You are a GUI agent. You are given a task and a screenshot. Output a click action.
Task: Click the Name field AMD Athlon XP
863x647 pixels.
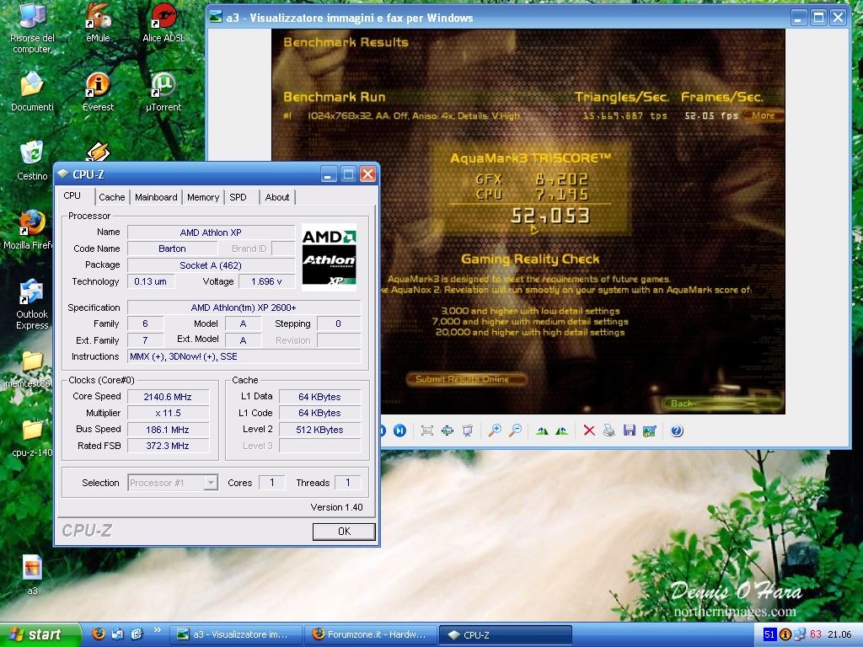click(211, 233)
